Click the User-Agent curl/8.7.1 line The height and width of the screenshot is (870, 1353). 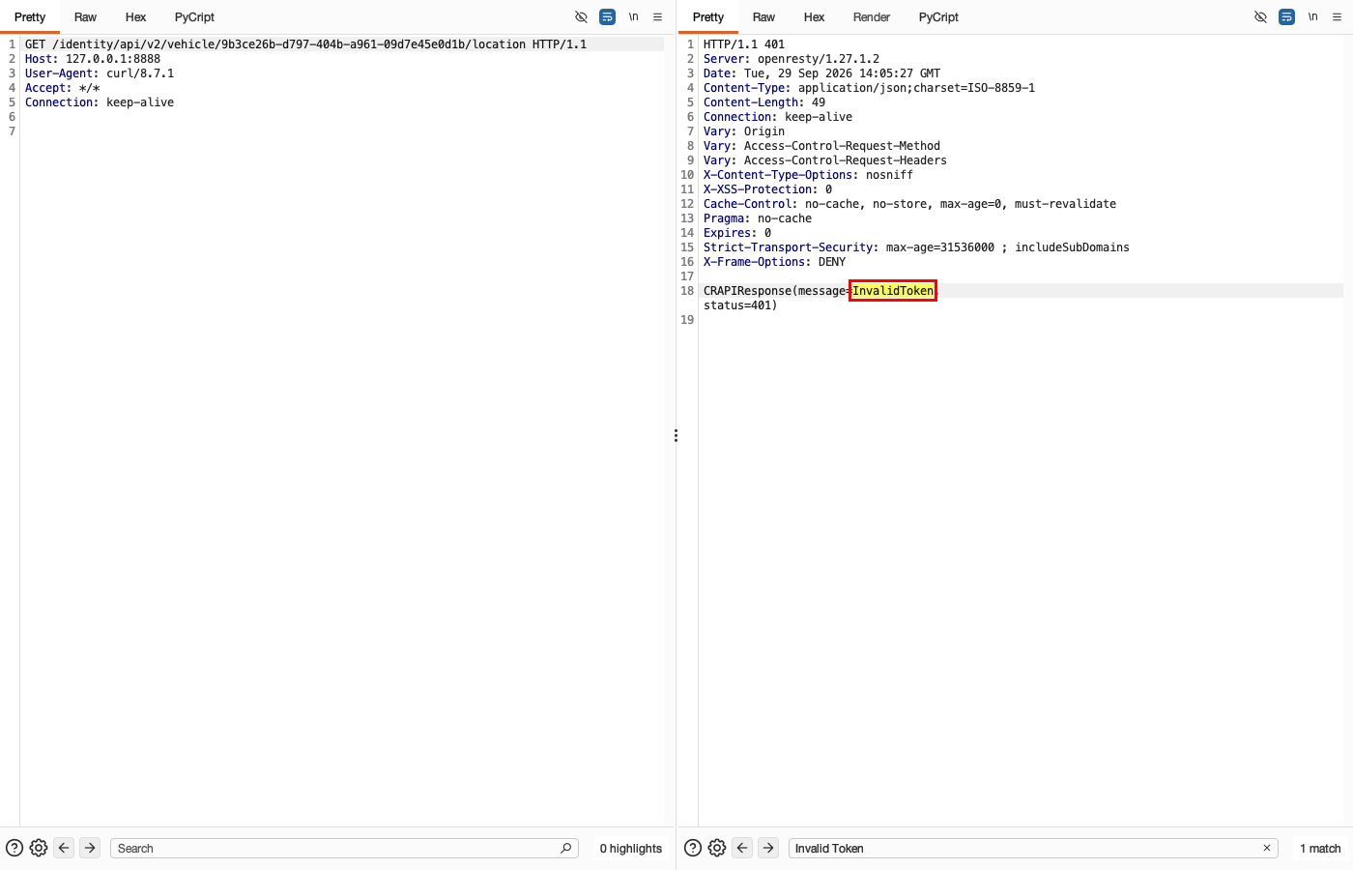(100, 73)
